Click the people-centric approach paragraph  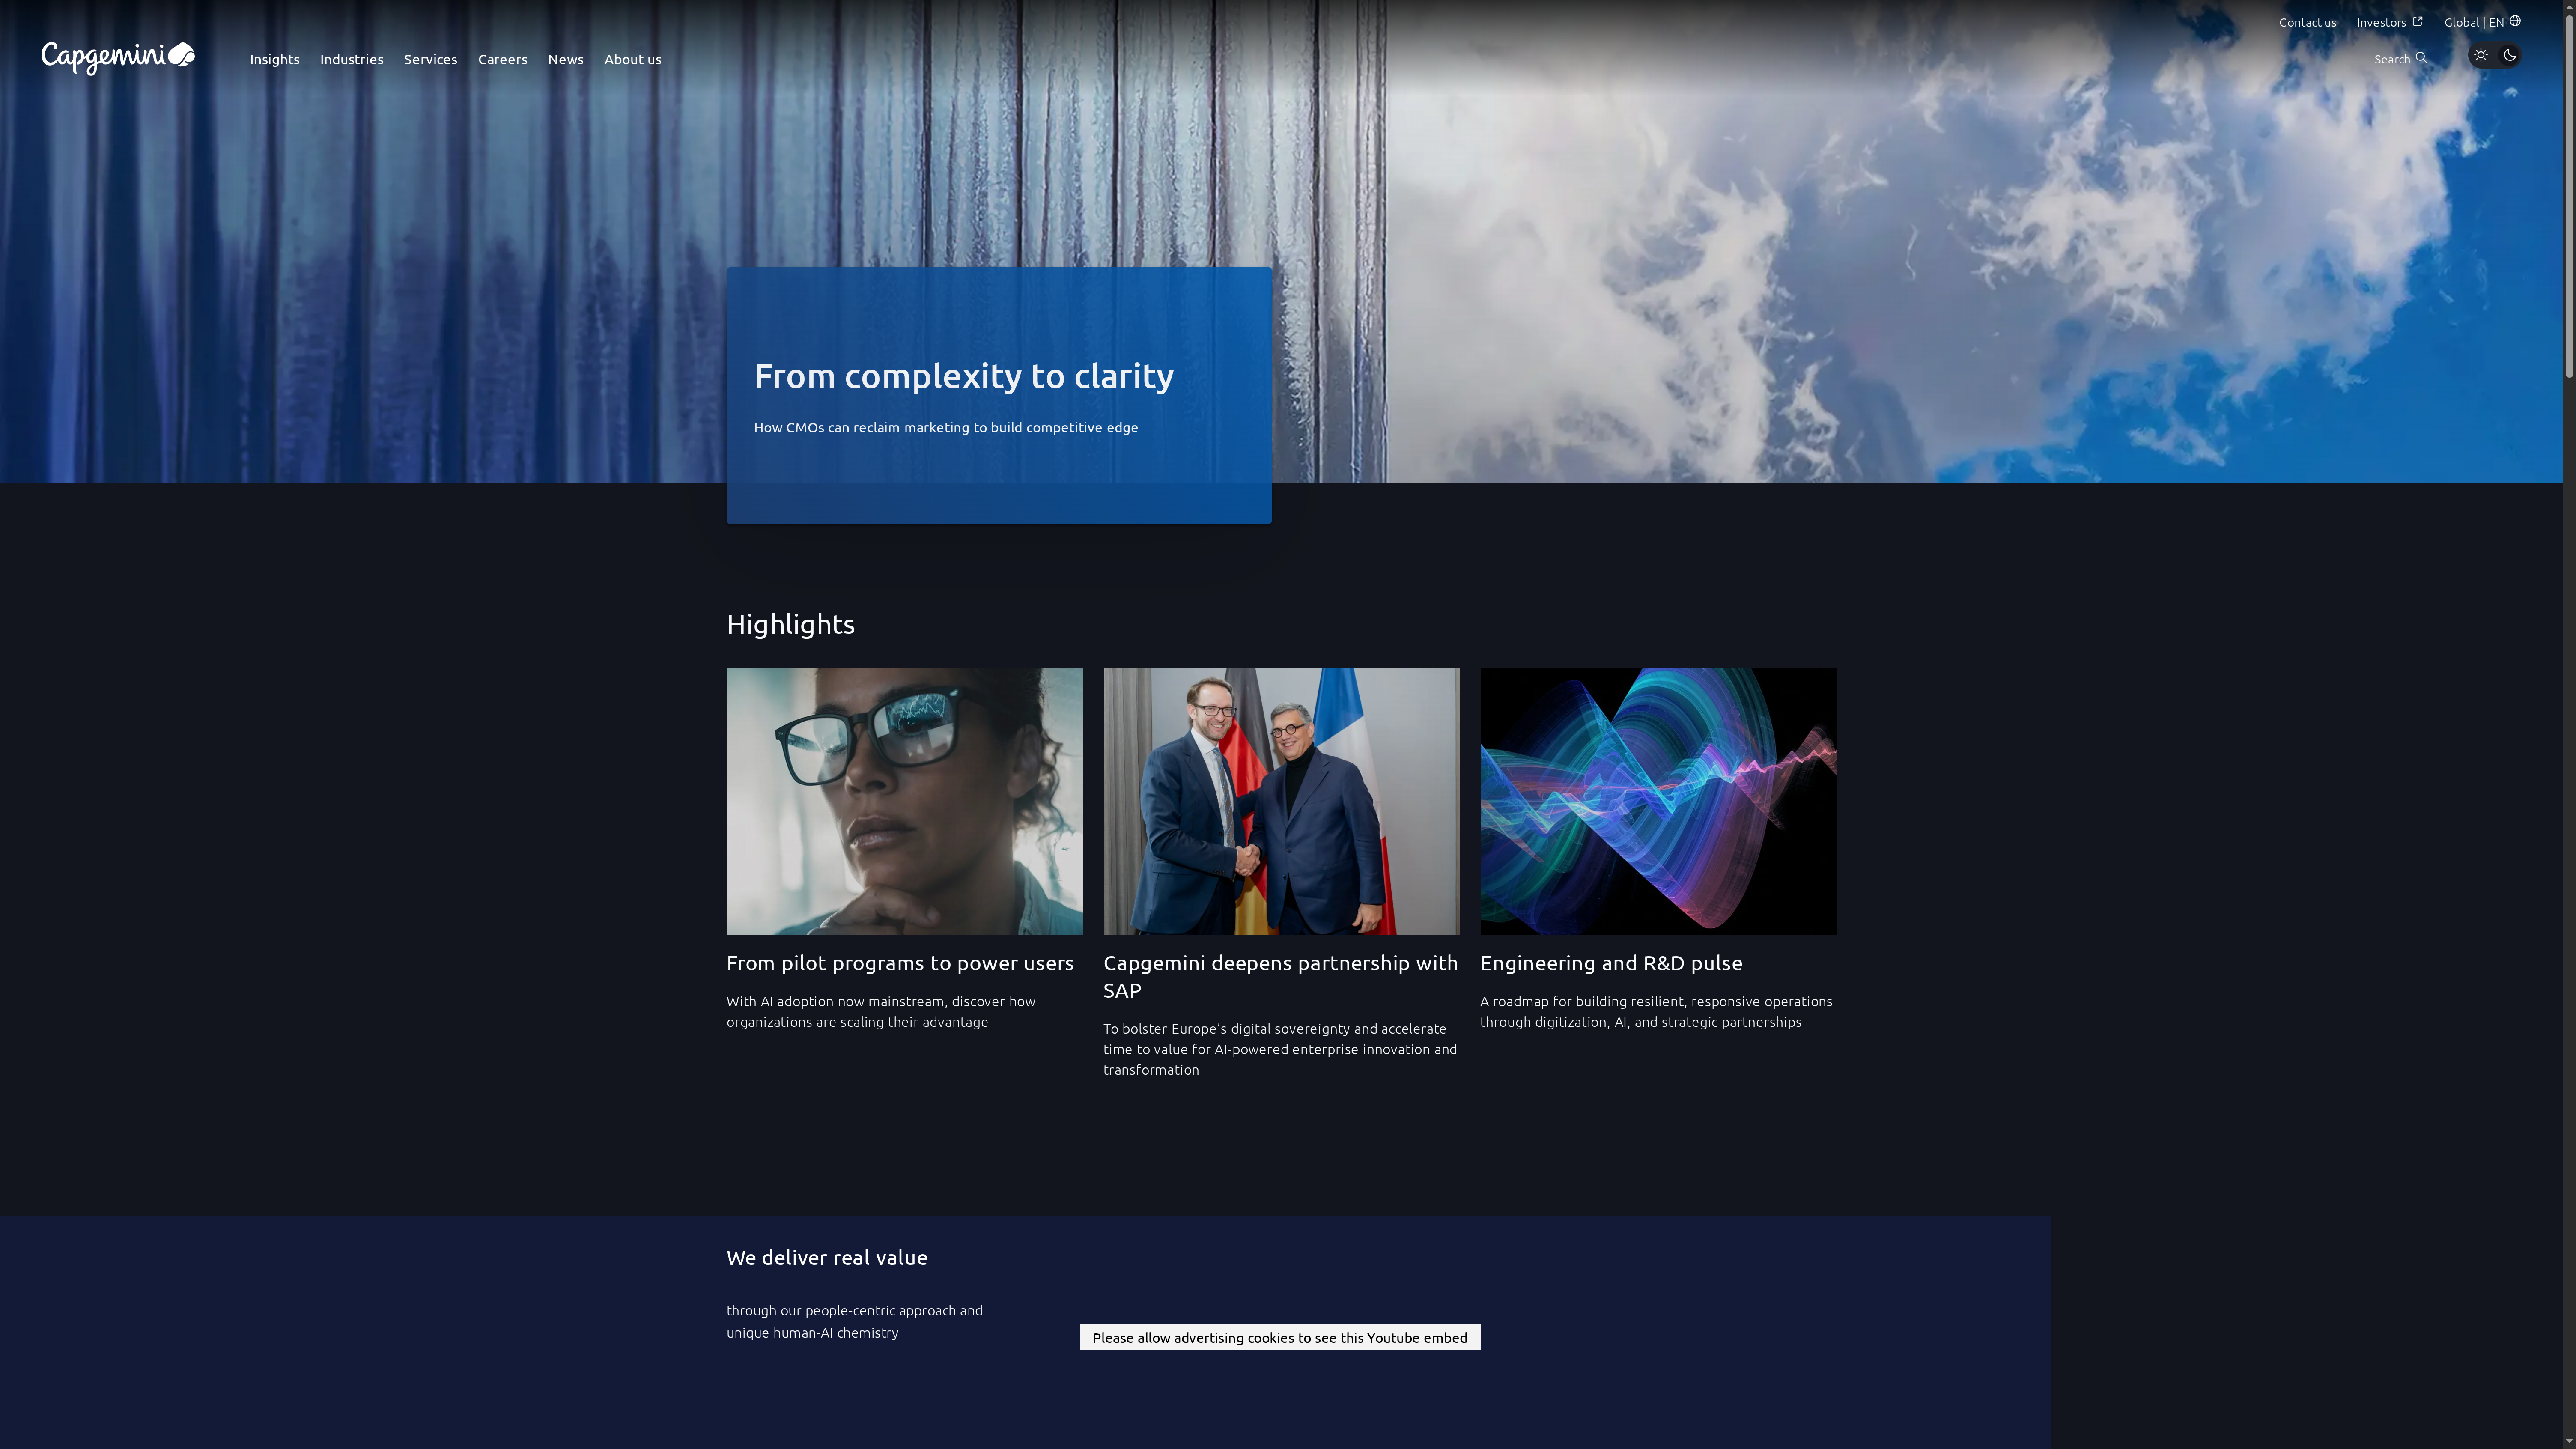tap(855, 1321)
